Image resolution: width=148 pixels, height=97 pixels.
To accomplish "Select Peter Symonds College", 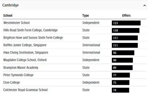I will 18,75.
